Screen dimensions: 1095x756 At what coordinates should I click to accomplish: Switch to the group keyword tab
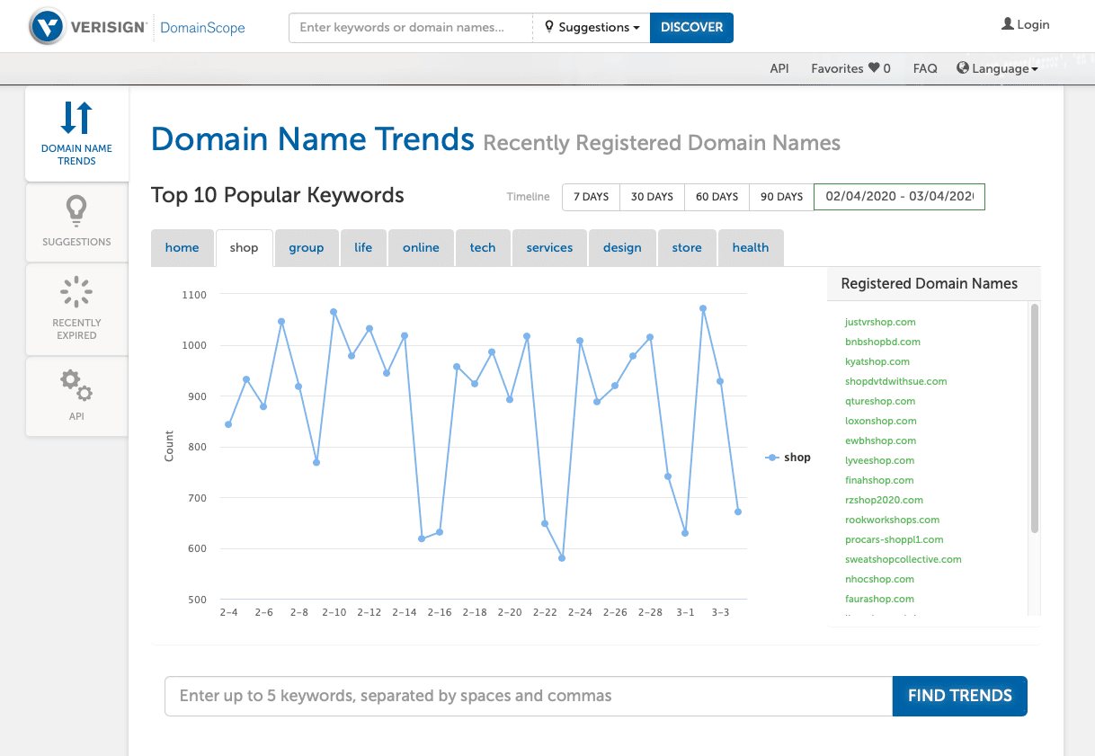(x=306, y=248)
